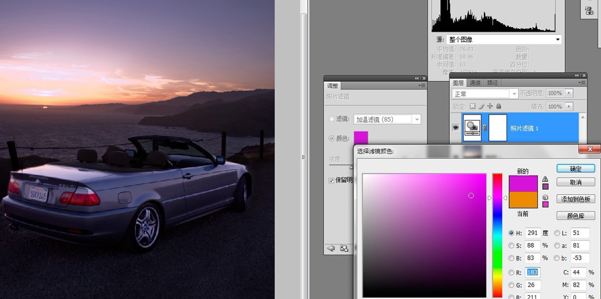Viewport: 601px width, 299px height.
Task: Click the vertical hue spectrum slider
Action: (497, 235)
